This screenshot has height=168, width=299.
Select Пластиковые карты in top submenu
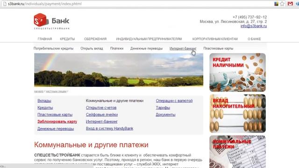tap(218, 49)
